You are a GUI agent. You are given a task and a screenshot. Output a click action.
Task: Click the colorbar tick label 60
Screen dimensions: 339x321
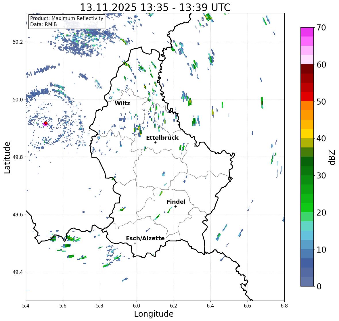[321, 65]
